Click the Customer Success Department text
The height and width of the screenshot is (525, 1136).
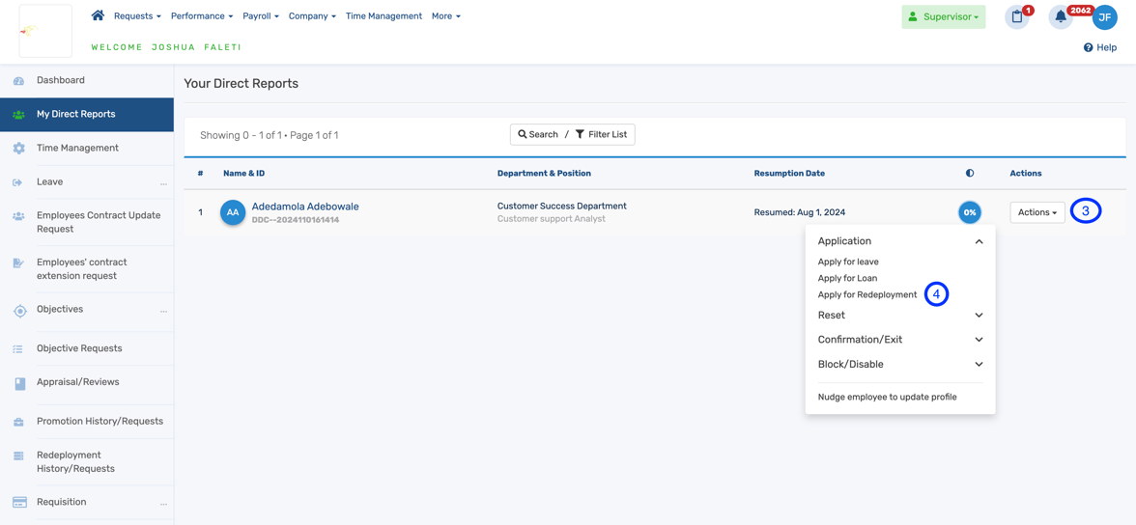coord(562,206)
